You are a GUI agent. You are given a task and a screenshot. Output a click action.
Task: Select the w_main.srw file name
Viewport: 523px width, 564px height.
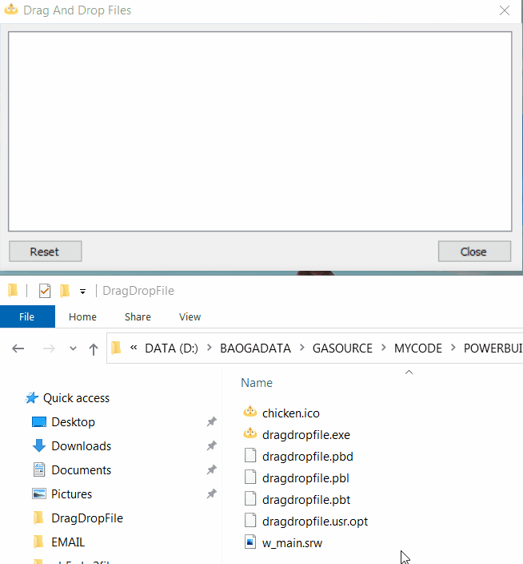pos(292,543)
